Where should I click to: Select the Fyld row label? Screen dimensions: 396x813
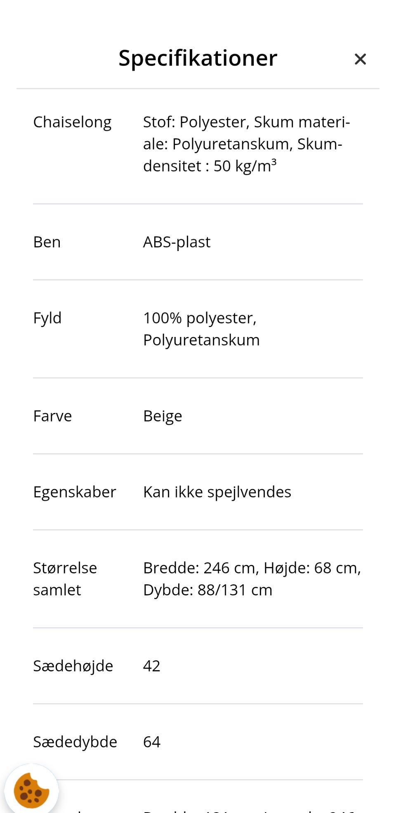pyautogui.click(x=47, y=318)
